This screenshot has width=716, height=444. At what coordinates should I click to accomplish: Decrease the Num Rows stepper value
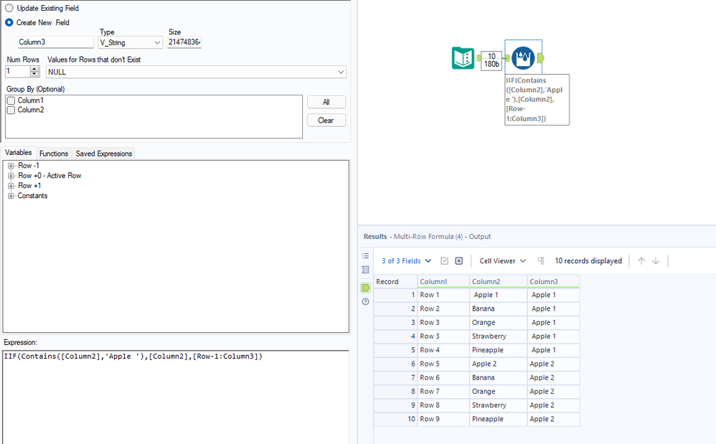coord(34,74)
